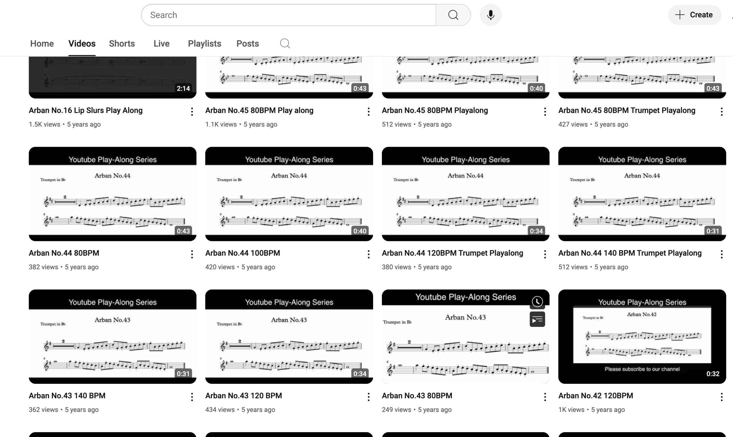Play thumbnail of Arban No.43 140 BPM video
This screenshot has width=733, height=437.
point(113,336)
